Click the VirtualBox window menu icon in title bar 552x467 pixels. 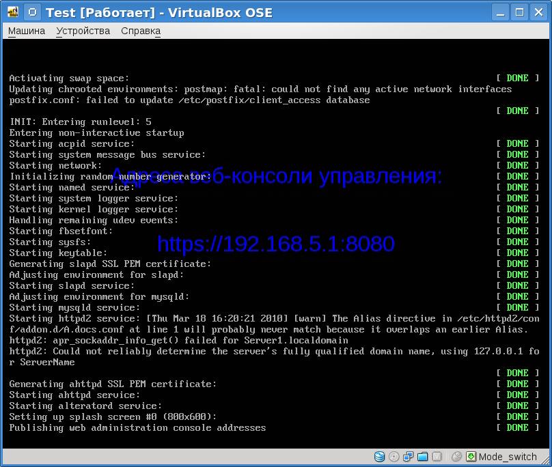pyautogui.click(x=12, y=12)
